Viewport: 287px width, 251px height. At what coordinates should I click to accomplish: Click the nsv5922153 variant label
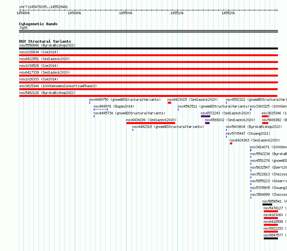(x=275, y=228)
